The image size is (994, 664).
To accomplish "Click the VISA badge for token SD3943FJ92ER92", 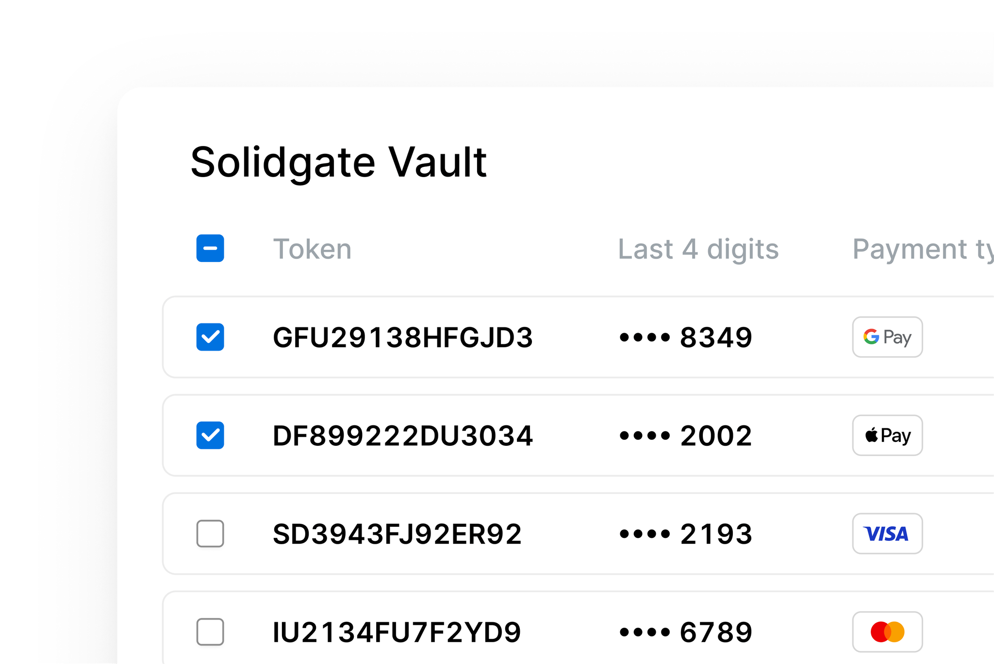I will (887, 534).
